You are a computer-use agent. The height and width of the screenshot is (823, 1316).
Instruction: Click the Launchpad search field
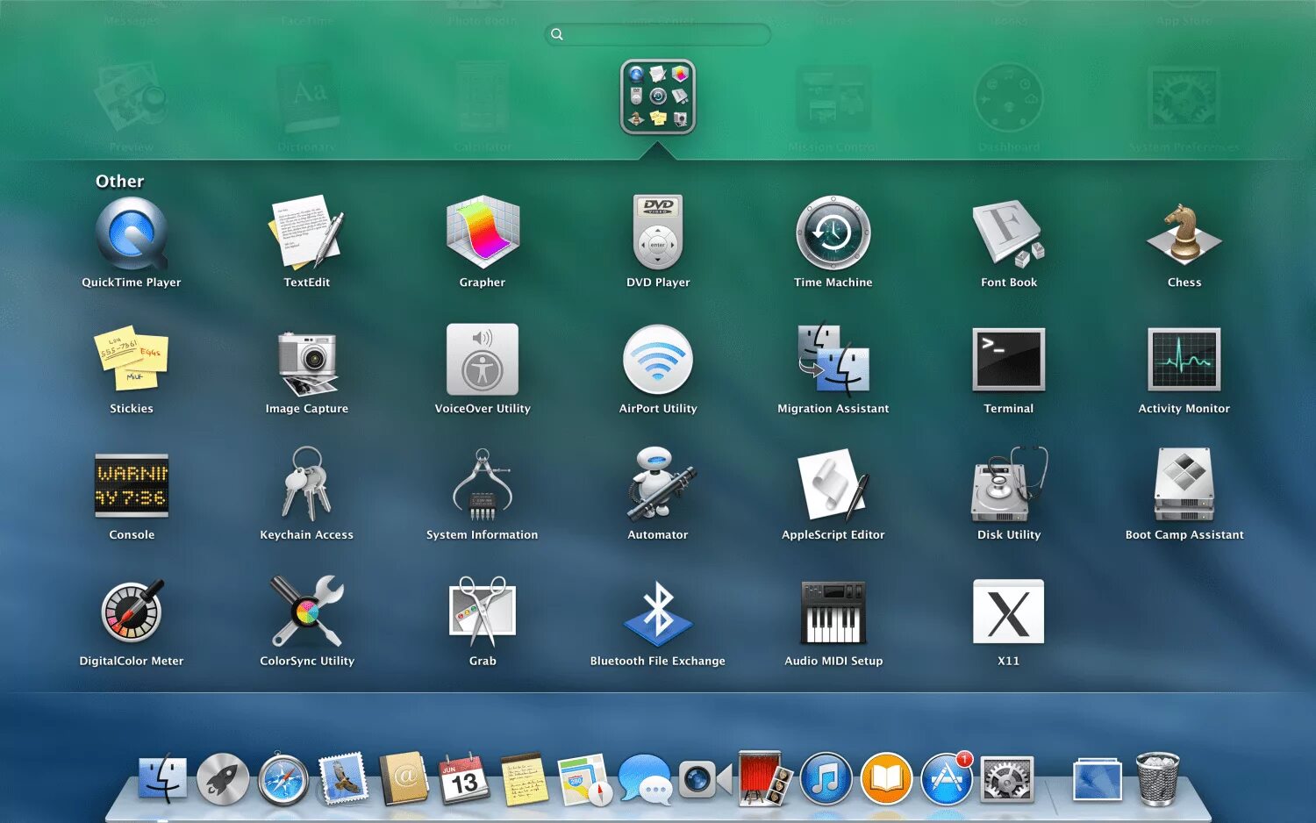658,34
